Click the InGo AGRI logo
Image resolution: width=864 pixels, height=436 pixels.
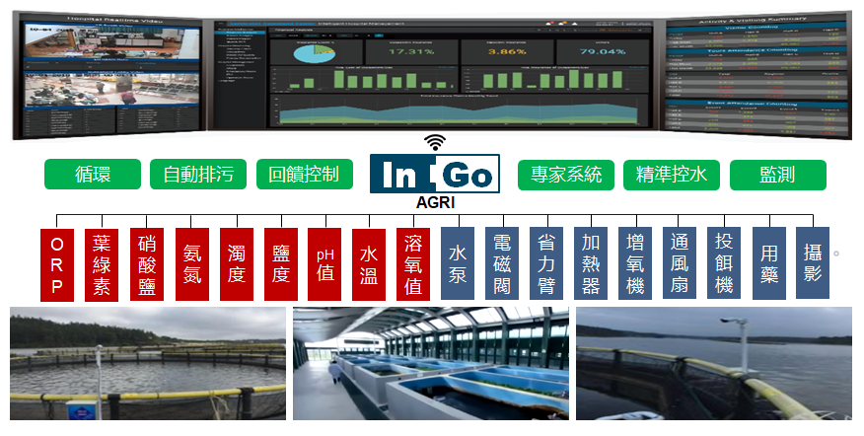tap(435, 175)
